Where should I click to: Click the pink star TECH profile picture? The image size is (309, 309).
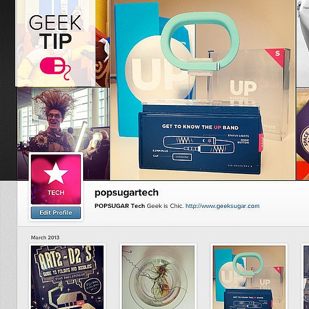tap(56, 179)
